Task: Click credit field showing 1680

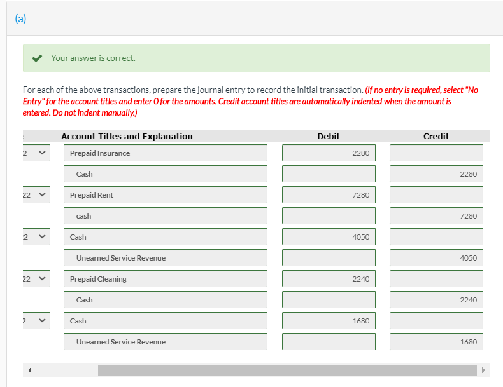Action: point(436,341)
